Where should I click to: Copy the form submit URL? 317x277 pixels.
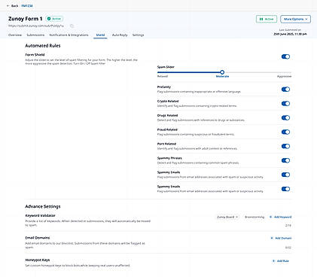[72, 26]
